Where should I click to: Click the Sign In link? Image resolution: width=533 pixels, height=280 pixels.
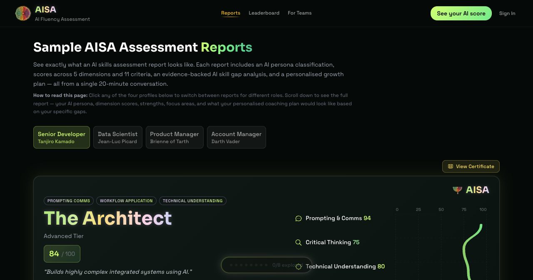[507, 13]
